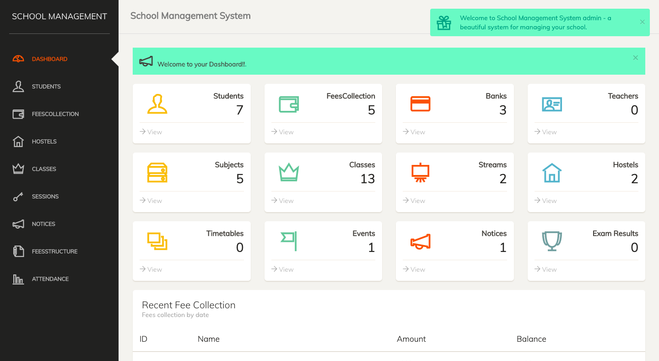The image size is (659, 361).
Task: Click the trophy icon on Exam Results card
Action: click(552, 241)
